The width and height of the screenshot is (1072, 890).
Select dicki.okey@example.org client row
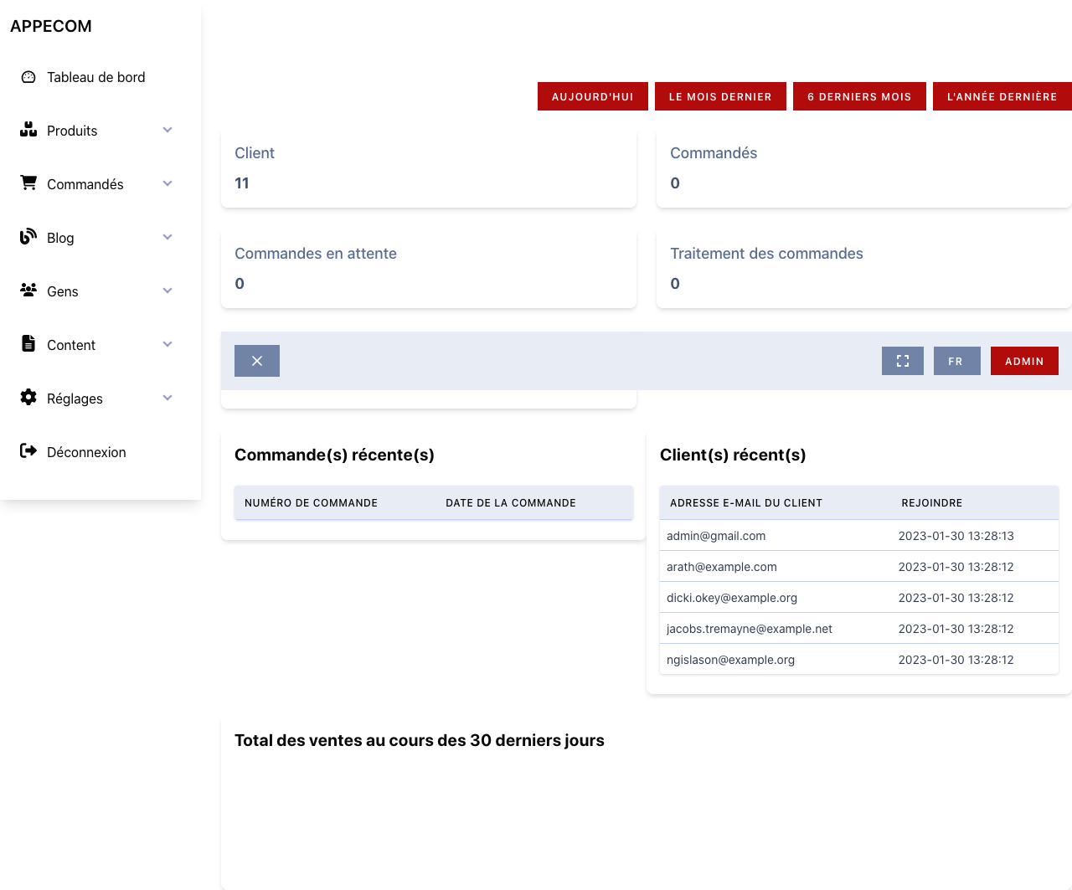(859, 598)
